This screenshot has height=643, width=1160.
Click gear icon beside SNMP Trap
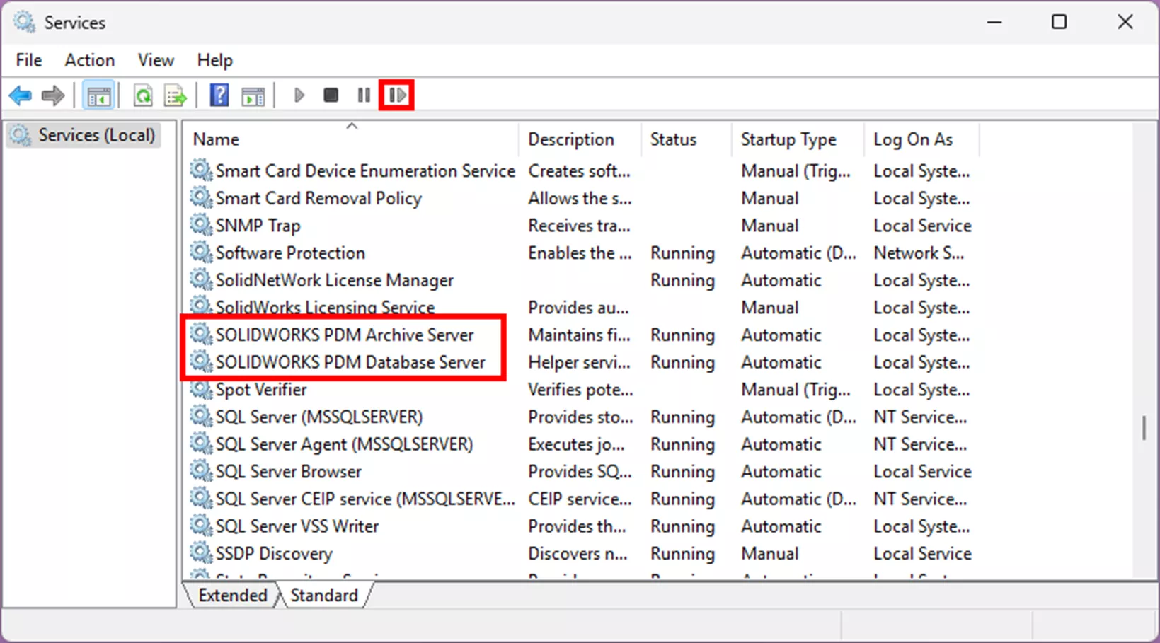tap(201, 225)
